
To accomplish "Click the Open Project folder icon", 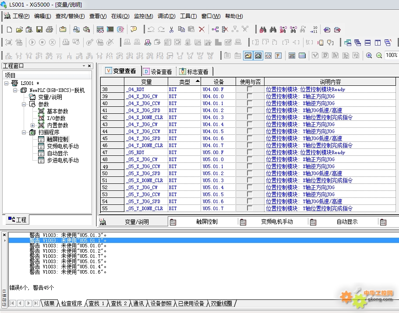I will 19,29.
